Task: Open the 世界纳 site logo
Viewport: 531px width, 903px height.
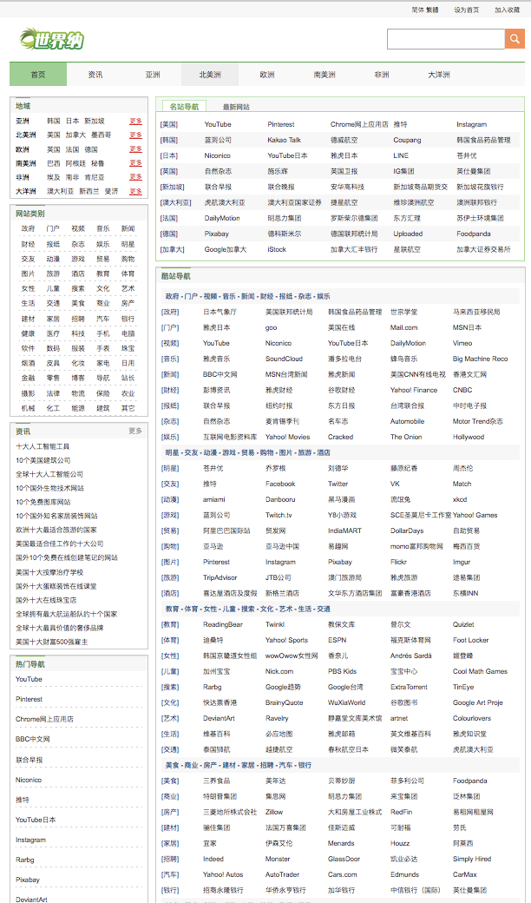Action: (52, 40)
